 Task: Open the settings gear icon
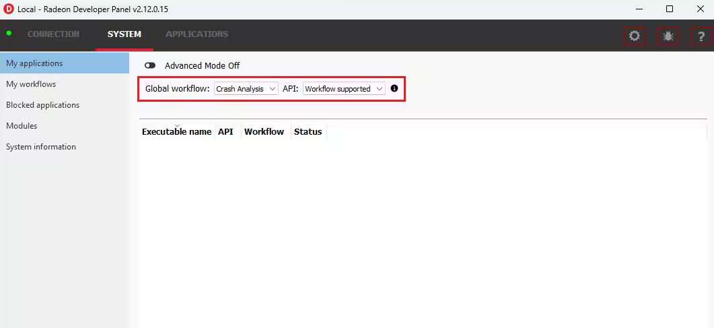(634, 36)
